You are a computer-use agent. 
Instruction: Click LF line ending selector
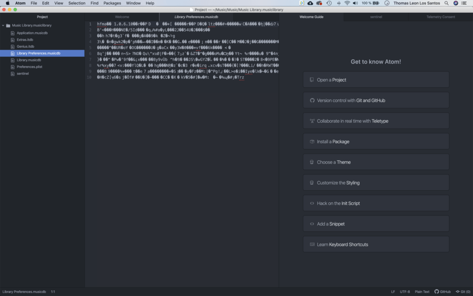(393, 292)
